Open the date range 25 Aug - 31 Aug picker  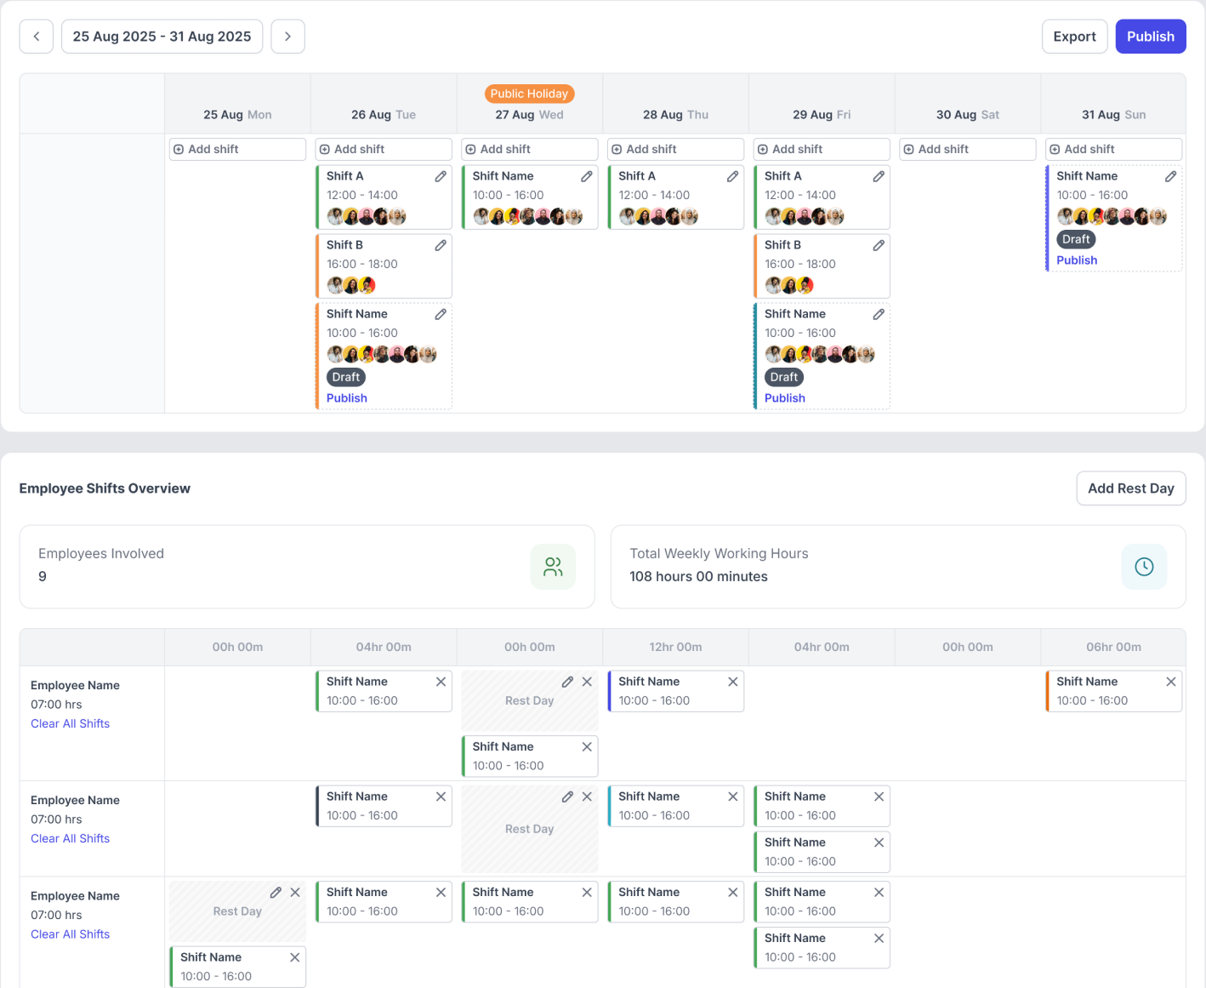(x=162, y=37)
